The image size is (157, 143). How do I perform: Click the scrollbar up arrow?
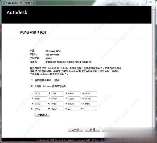coord(154,8)
